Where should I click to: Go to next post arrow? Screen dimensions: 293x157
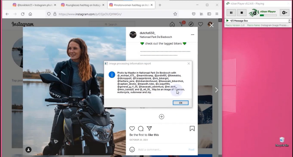216,90
